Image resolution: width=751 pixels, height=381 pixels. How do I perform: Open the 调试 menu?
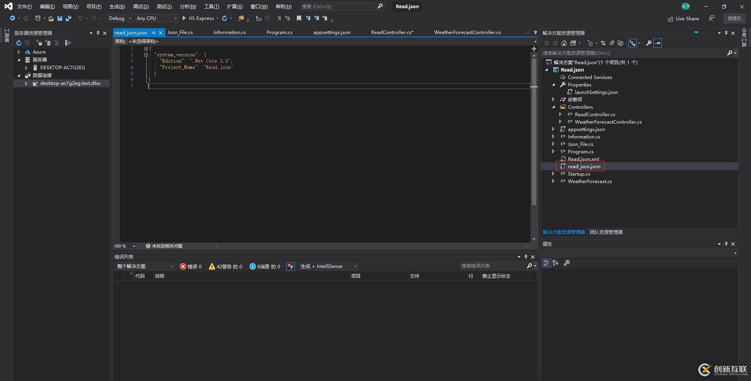(141, 6)
